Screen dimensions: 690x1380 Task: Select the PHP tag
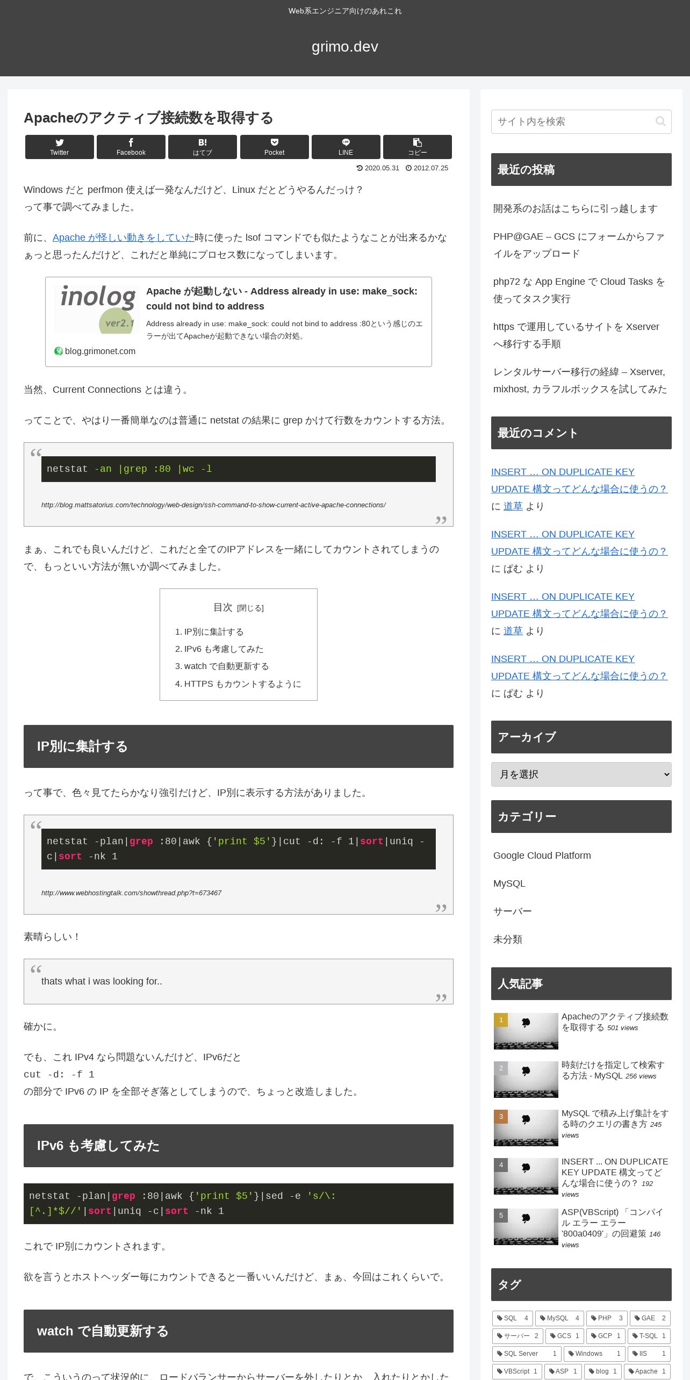pos(607,1318)
